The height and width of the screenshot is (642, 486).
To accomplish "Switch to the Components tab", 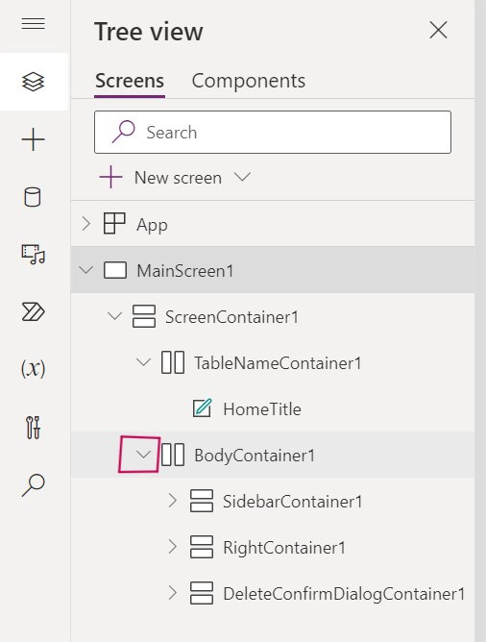I will [x=249, y=81].
